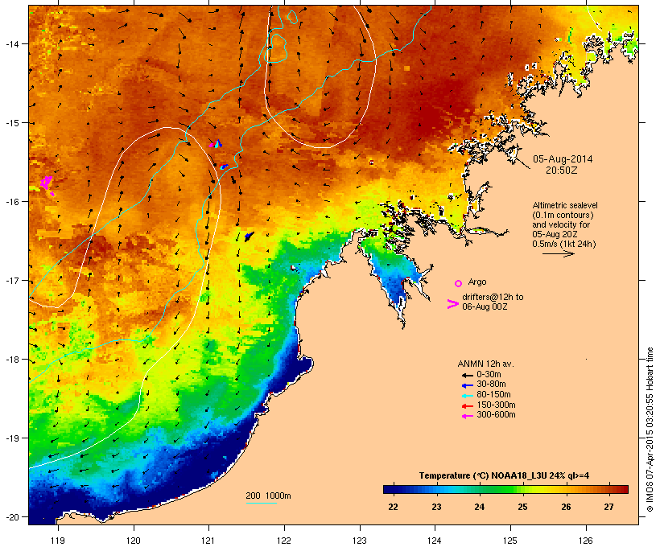Click the '80-150m' depth label
This screenshot has height=547, width=660.
click(493, 395)
